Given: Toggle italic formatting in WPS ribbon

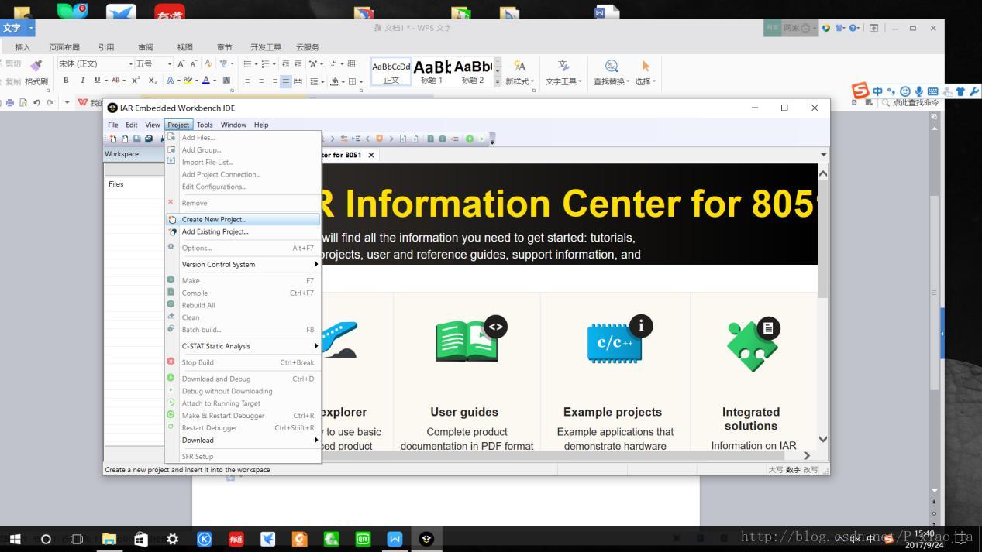Looking at the screenshot, I should (82, 81).
